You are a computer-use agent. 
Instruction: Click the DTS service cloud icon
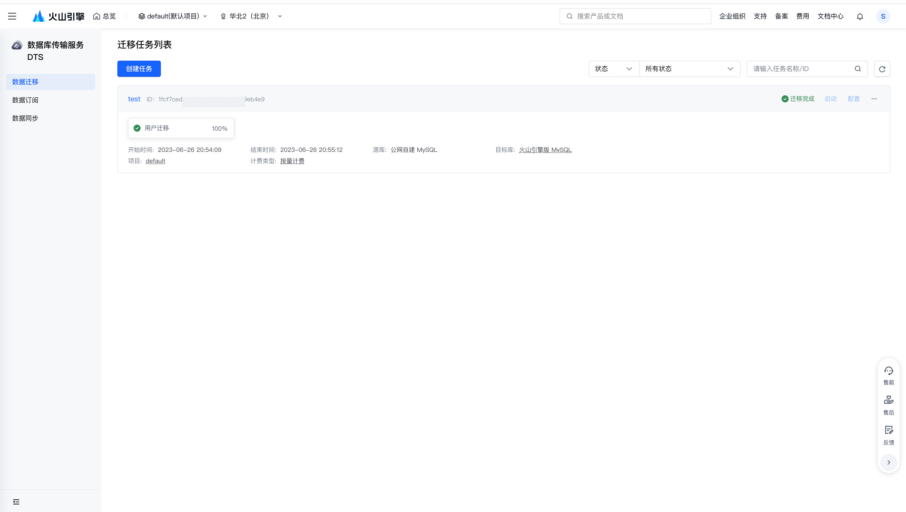17,45
